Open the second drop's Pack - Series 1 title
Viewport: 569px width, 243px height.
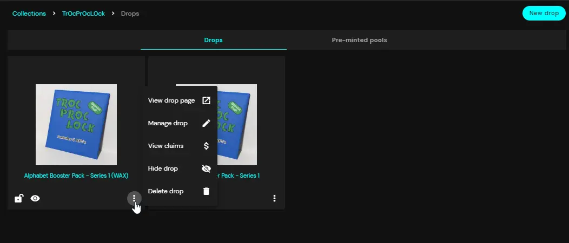click(239, 175)
